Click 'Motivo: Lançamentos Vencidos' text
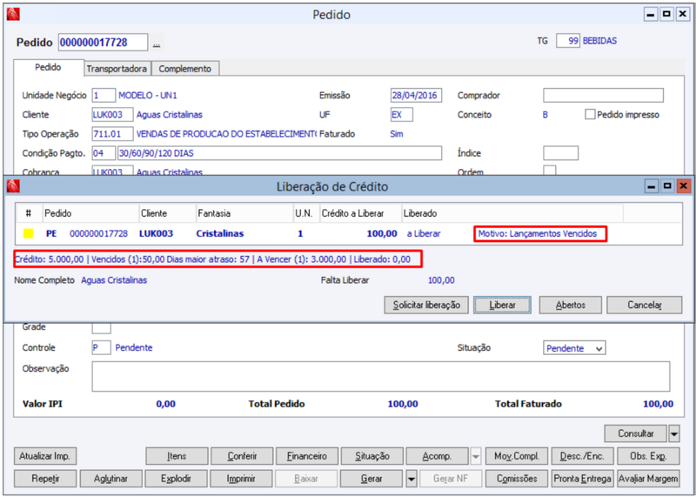 pos(538,233)
